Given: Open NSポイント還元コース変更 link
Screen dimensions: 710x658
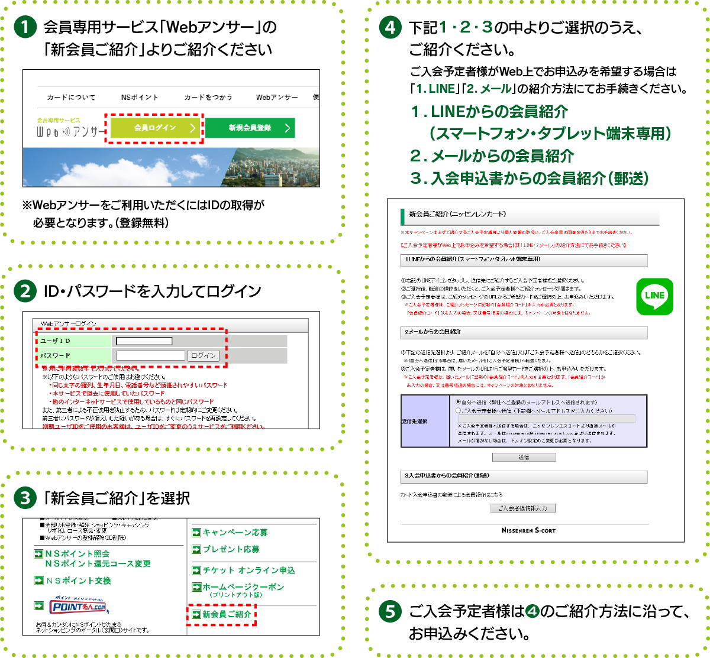Looking at the screenshot, I should (x=98, y=564).
